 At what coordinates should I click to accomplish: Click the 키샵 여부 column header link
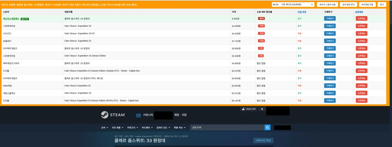(x=302, y=12)
